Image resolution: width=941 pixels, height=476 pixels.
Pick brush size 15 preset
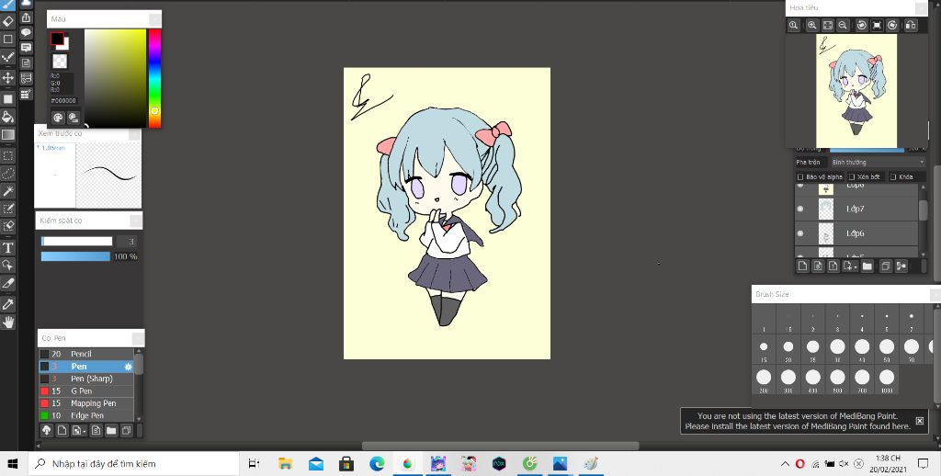(764, 348)
